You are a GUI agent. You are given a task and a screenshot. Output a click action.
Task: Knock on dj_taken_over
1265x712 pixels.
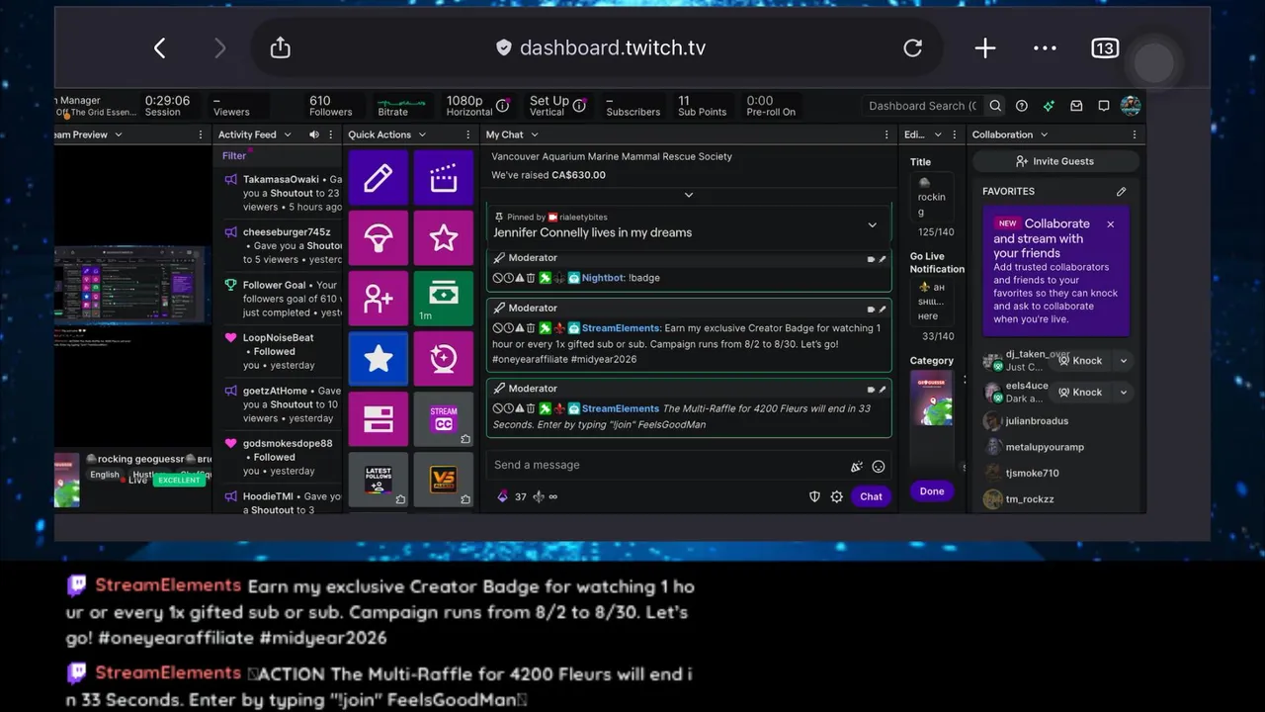pyautogui.click(x=1079, y=361)
